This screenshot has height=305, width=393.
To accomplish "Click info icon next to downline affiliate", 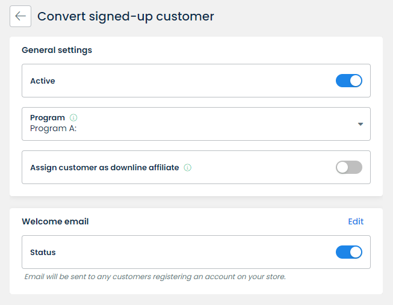I will click(x=187, y=168).
